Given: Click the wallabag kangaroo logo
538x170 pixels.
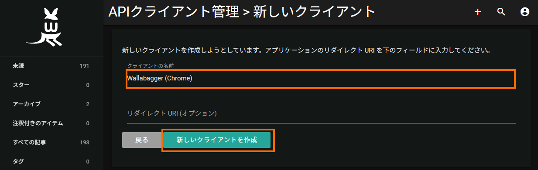Looking at the screenshot, I should tap(46, 27).
